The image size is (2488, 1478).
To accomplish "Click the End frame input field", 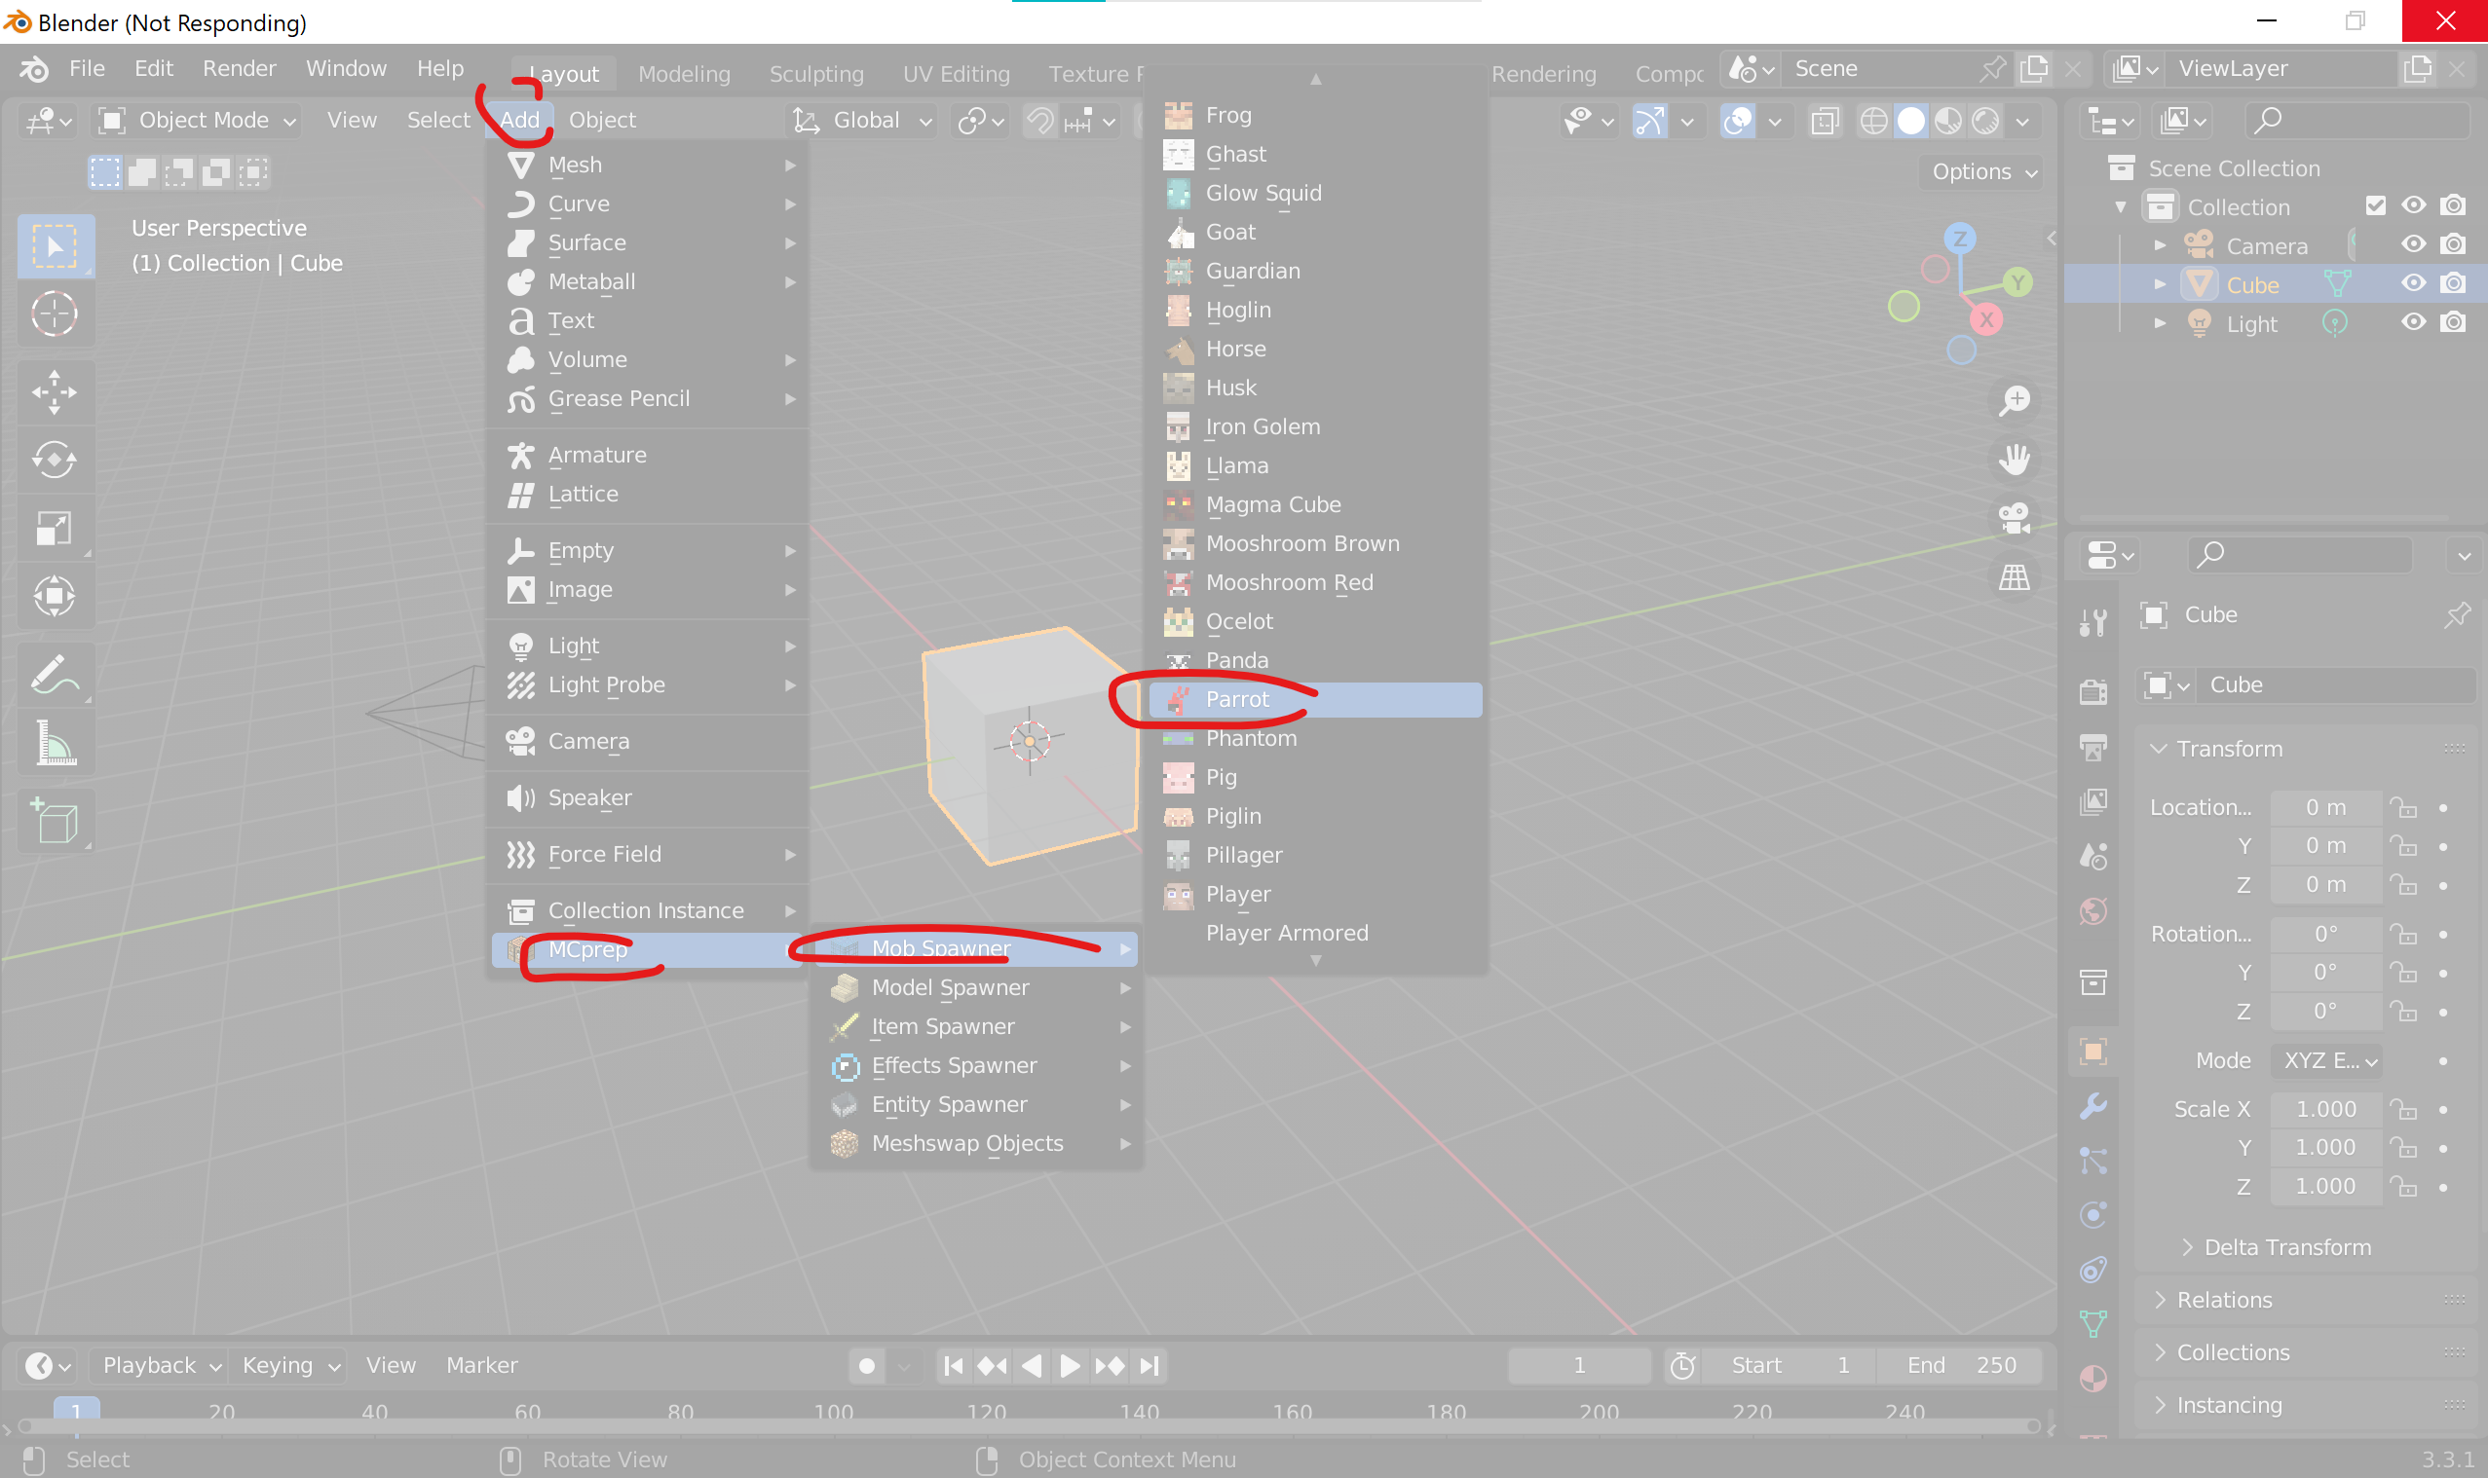I will [x=1958, y=1364].
